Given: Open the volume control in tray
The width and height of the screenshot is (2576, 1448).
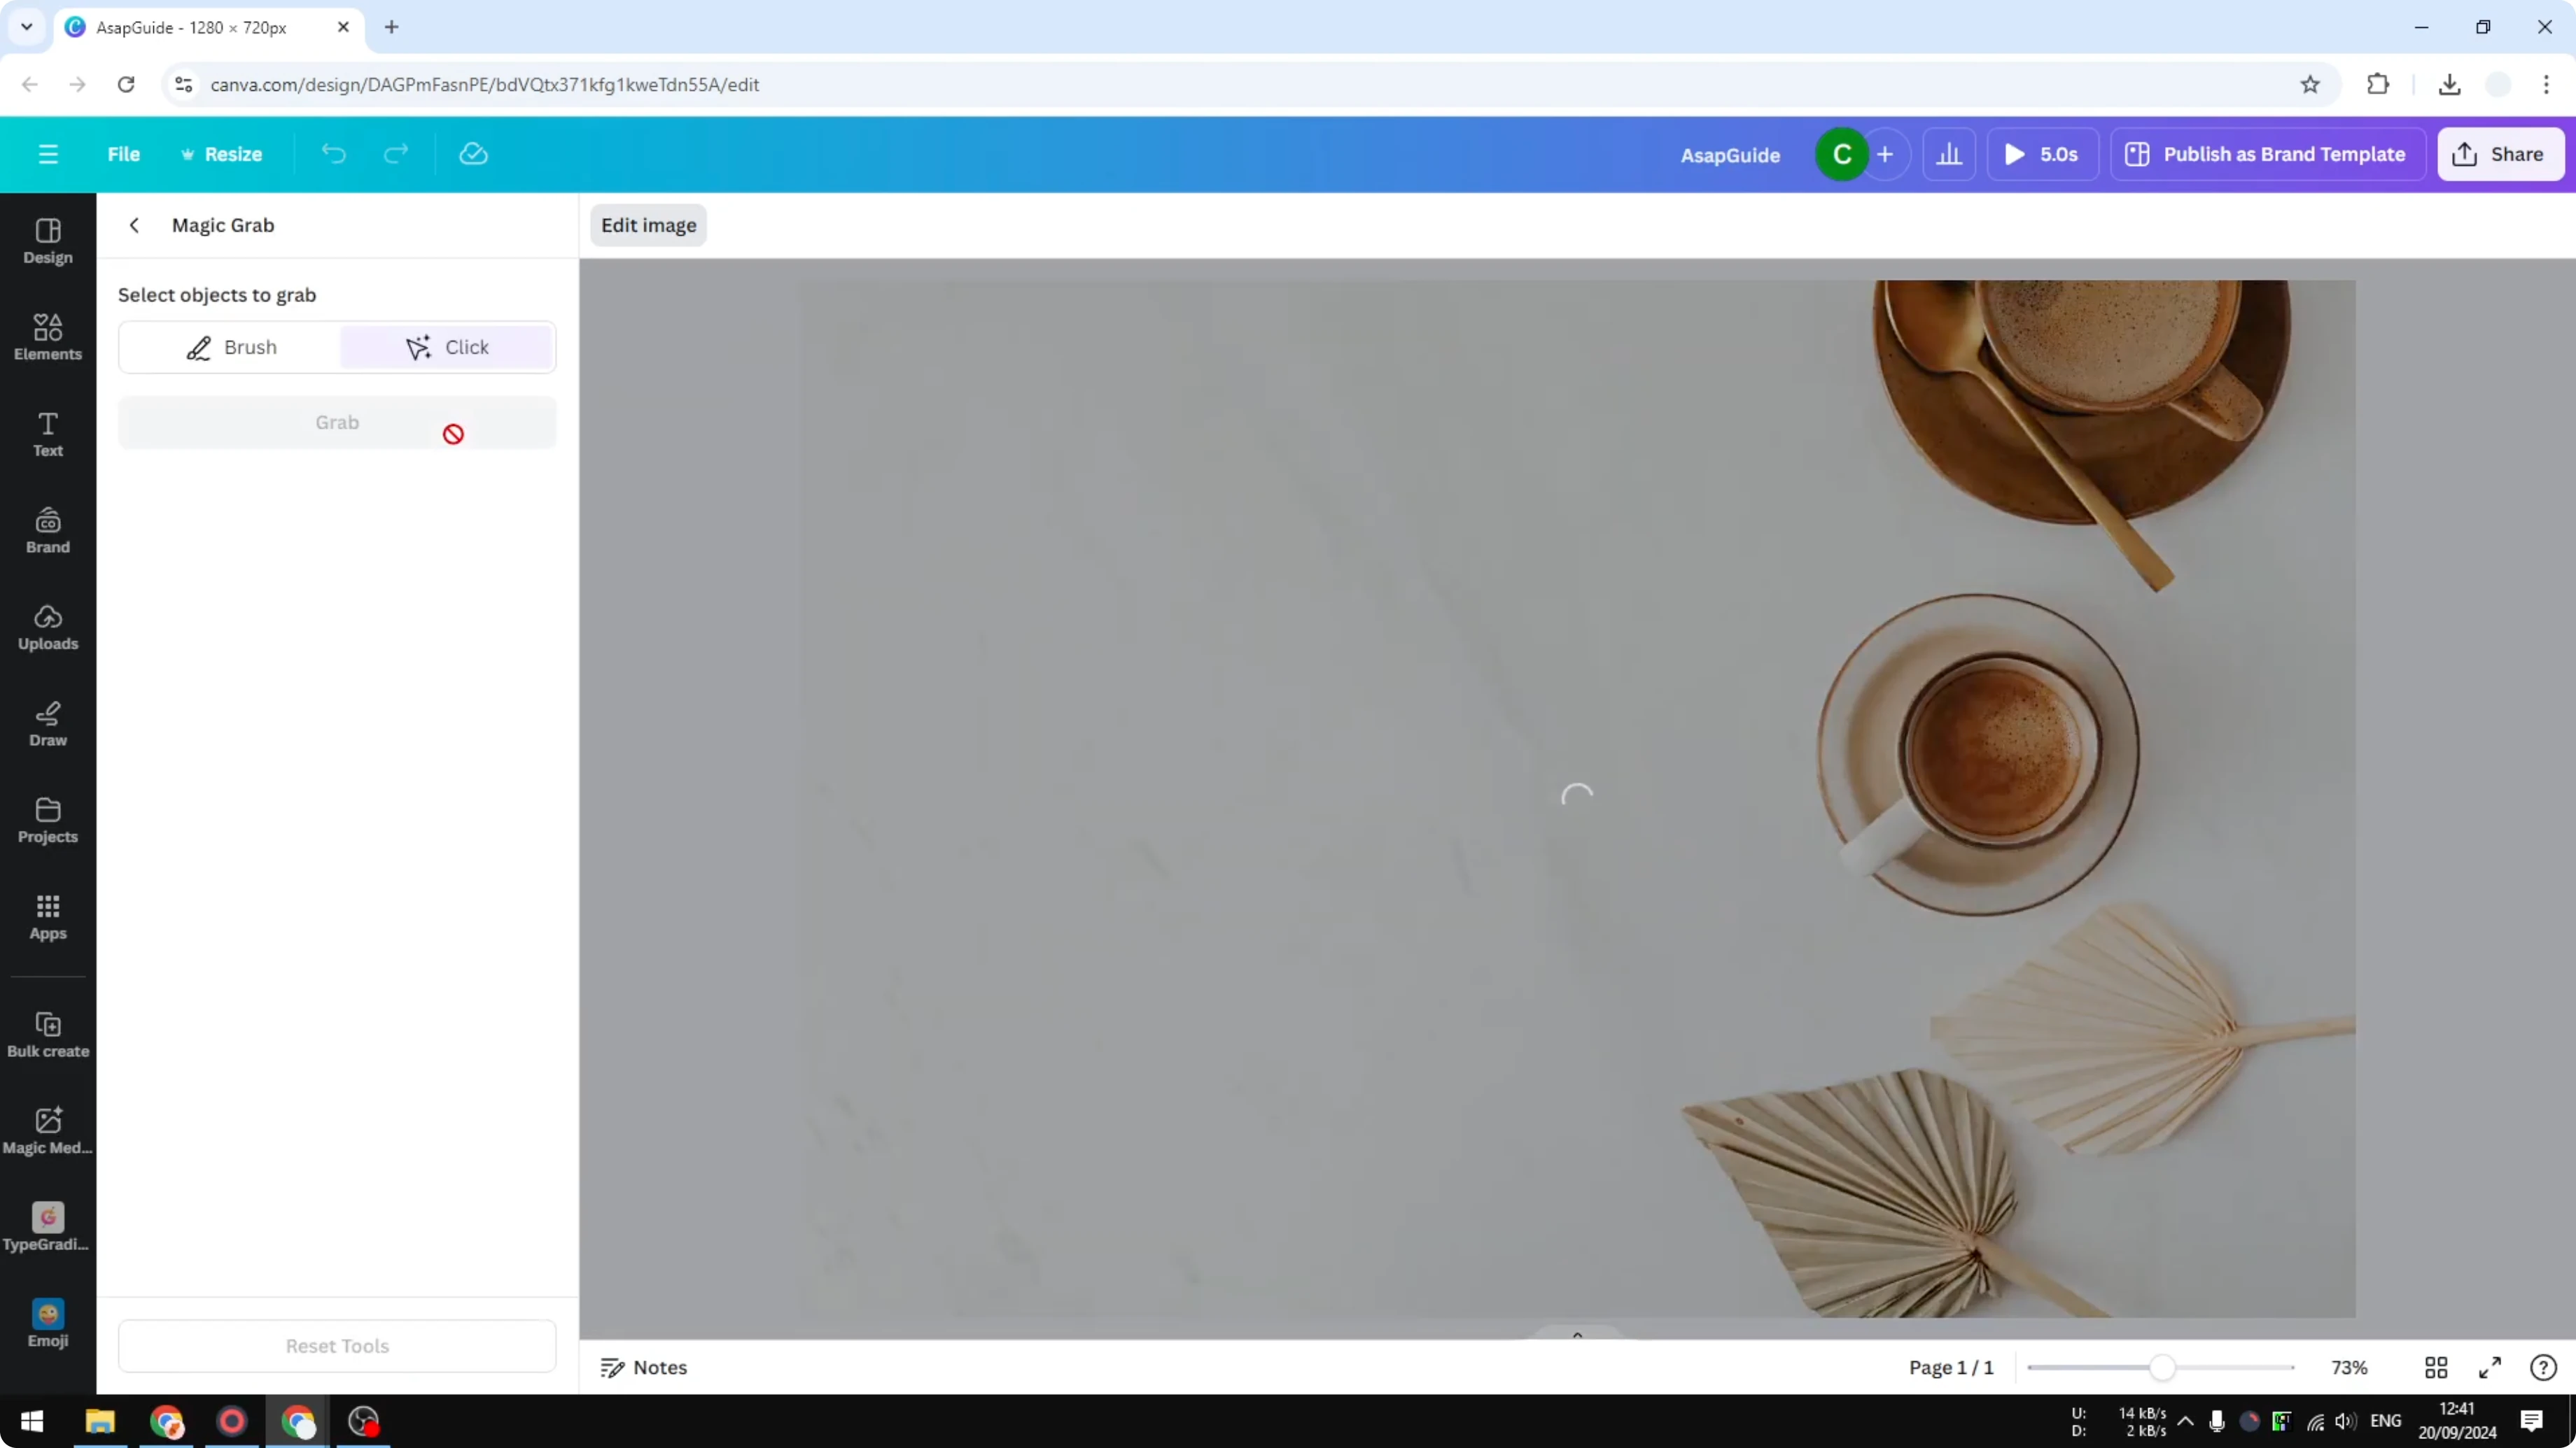Looking at the screenshot, I should coord(2344,1421).
